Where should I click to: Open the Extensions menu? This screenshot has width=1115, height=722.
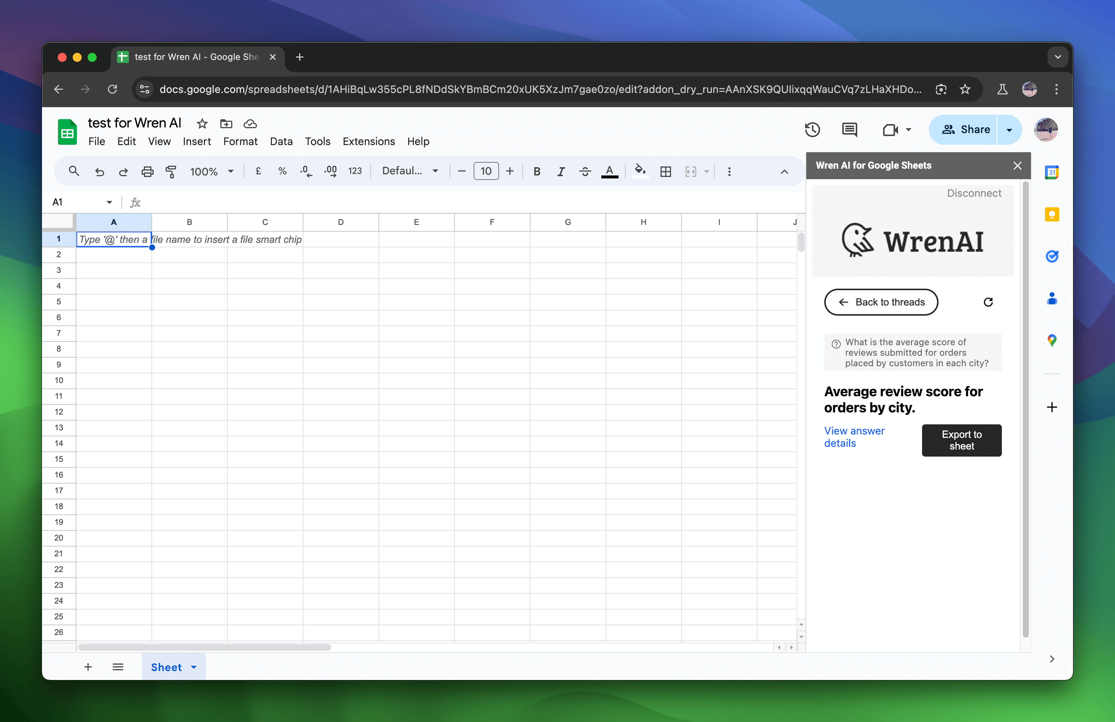point(369,141)
